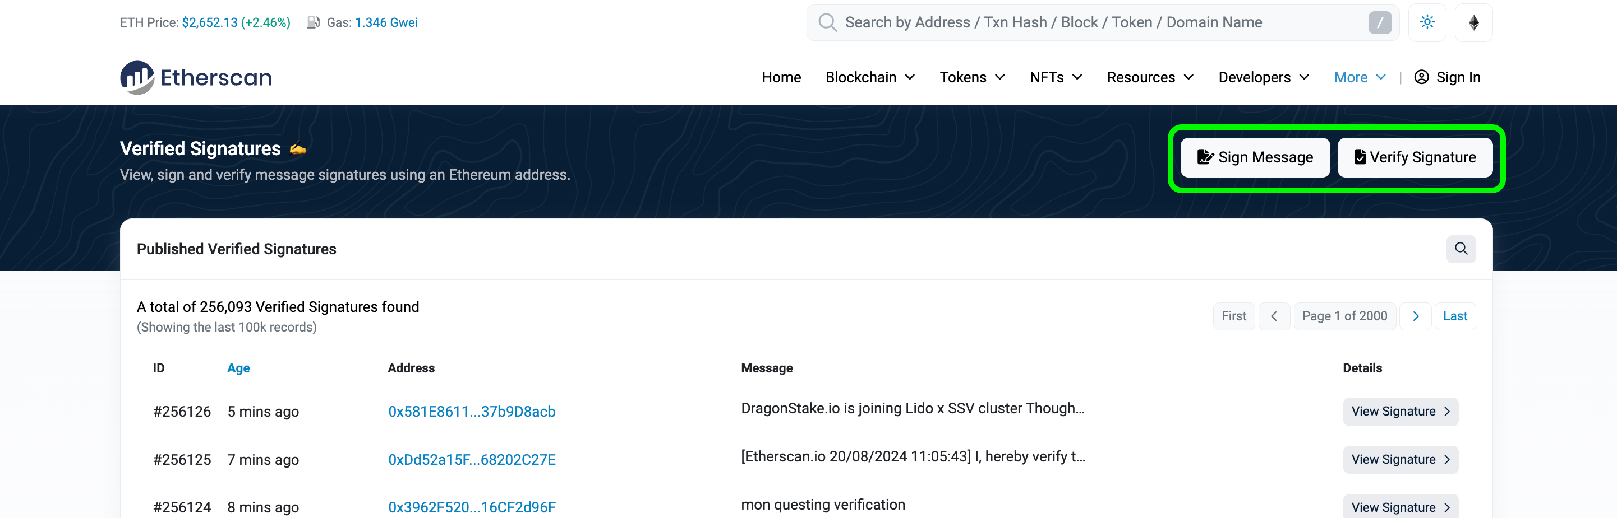Click the 'Published Verified Signatures' heading
This screenshot has height=518, width=1617.
tap(236, 249)
